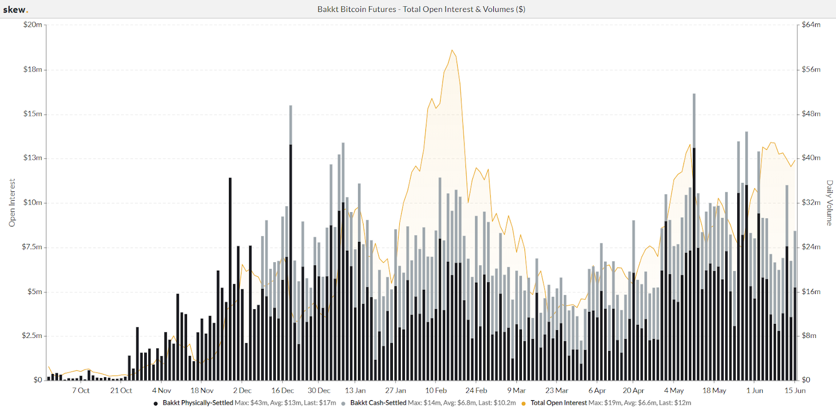
Task: Click the $16m right axis label
Action: 811,291
